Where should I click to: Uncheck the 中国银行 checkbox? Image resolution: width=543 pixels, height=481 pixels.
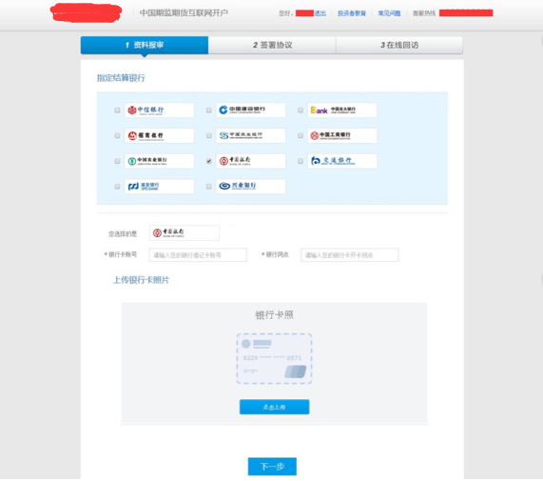point(209,161)
